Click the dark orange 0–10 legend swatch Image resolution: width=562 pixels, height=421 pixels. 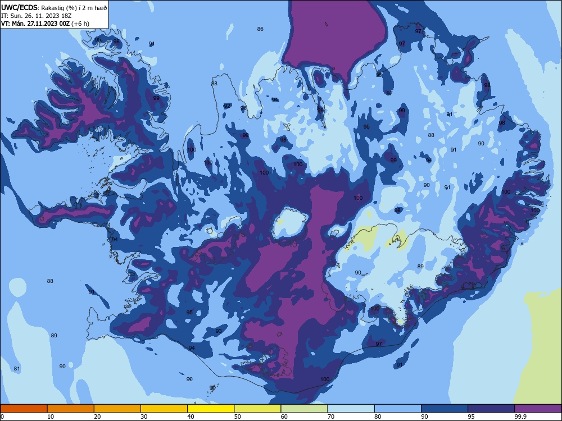(24, 409)
